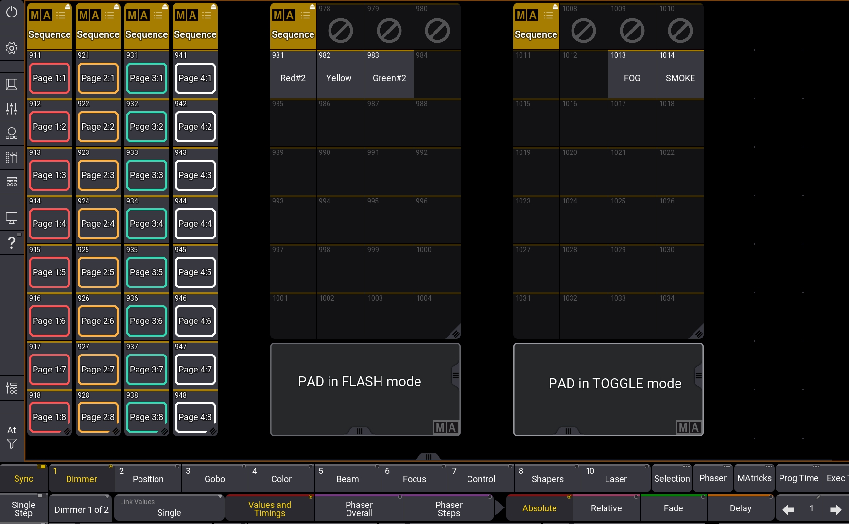Image resolution: width=849 pixels, height=524 pixels.
Task: Click the fader levels icon in the sidebar
Action: pos(12,109)
